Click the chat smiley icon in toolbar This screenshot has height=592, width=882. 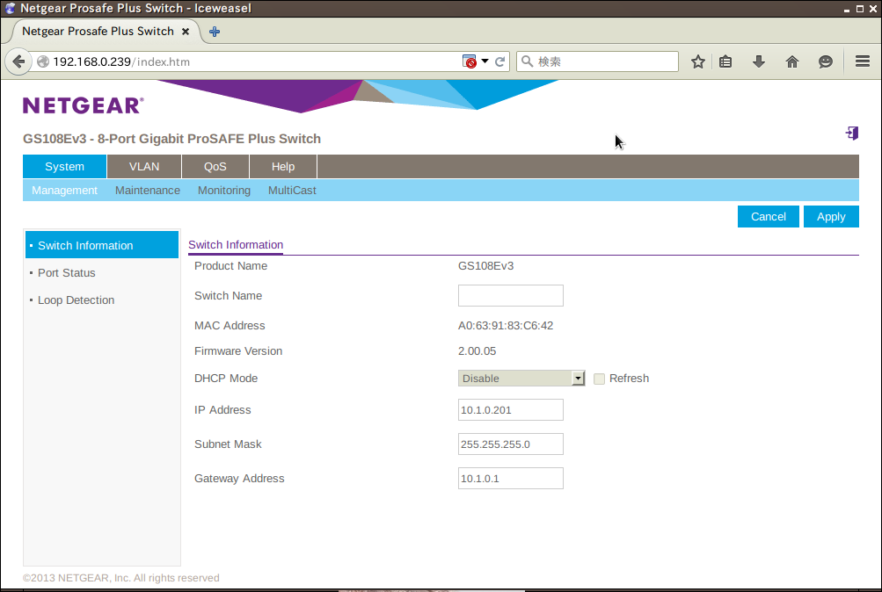[825, 61]
